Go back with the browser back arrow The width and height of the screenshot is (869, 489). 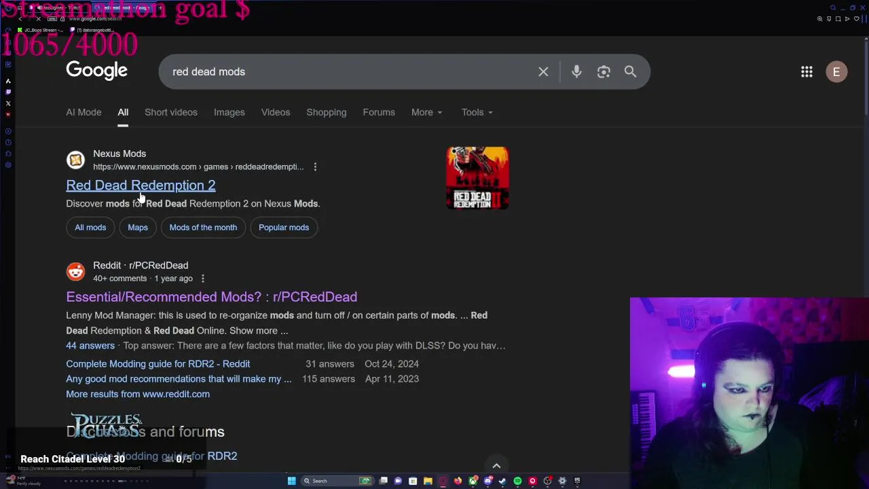coord(20,19)
